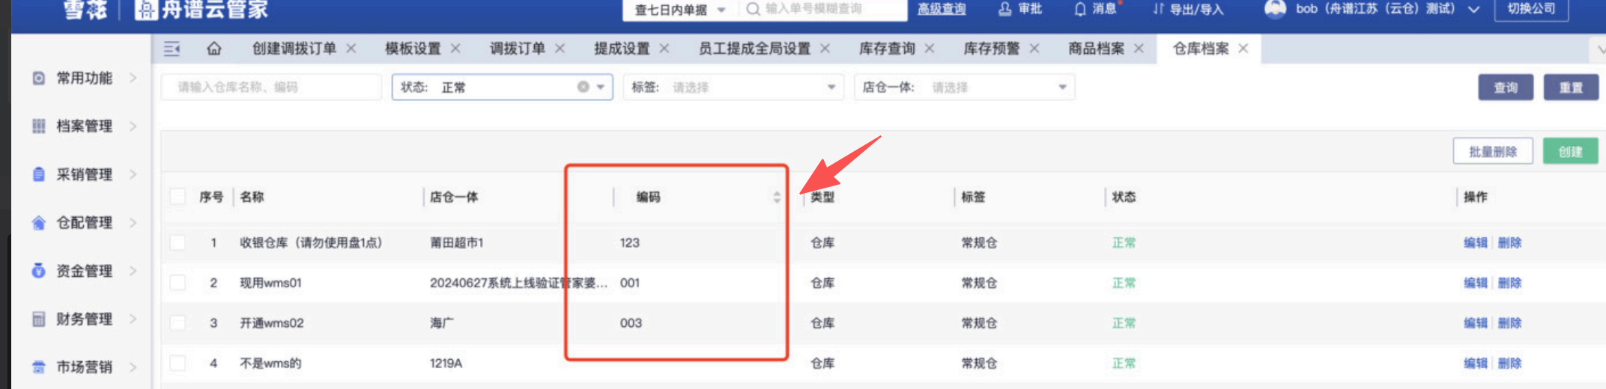Click the warehouse name search input field
Viewport: 1606px width, 389px height.
270,87
